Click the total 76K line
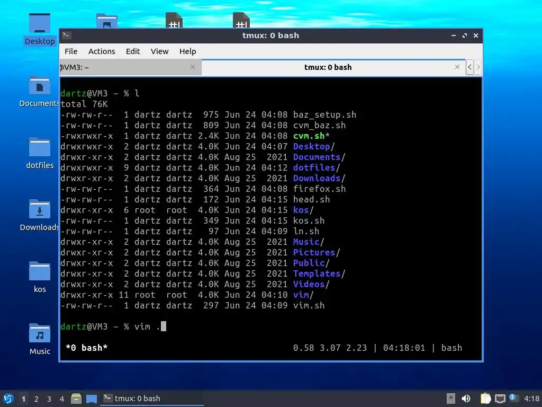 coord(84,104)
